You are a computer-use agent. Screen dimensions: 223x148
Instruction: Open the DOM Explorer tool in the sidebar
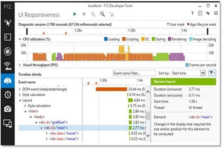pos(7,22)
